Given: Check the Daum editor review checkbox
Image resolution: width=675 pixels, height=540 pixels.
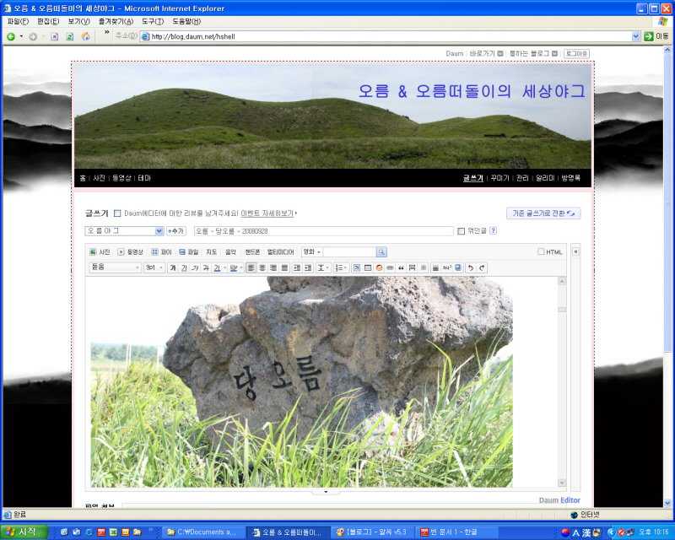Looking at the screenshot, I should click(x=117, y=213).
